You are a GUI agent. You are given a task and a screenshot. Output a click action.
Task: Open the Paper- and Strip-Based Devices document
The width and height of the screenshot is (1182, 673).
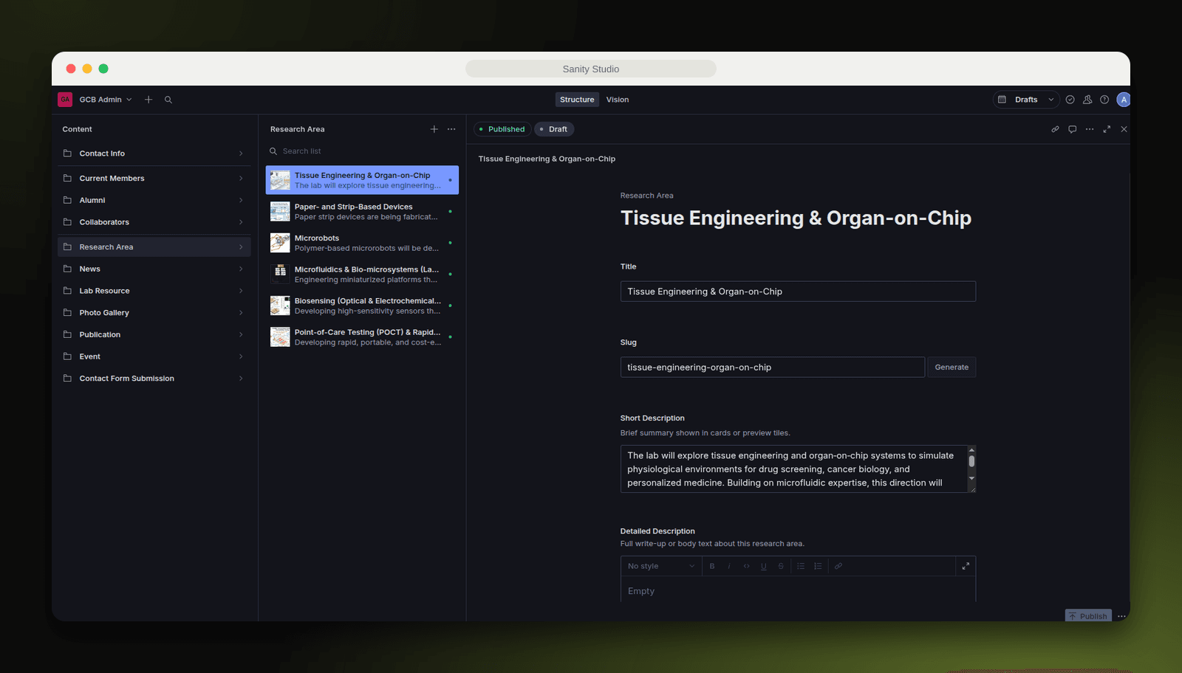click(x=362, y=212)
